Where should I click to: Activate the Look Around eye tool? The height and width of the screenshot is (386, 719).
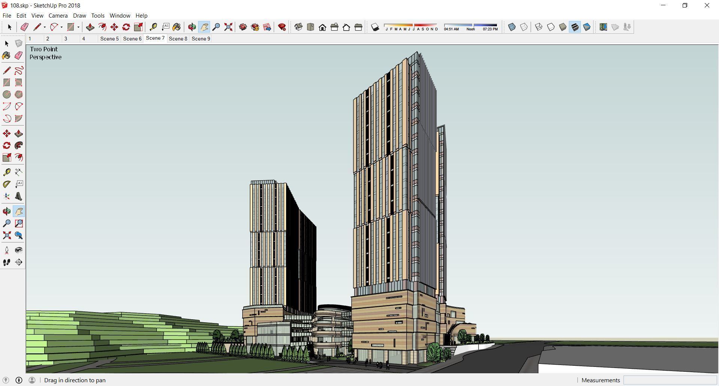click(19, 250)
